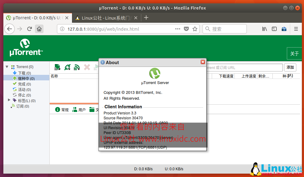Open Firefox home page icon

coord(39,29)
